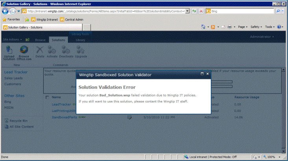The image size is (288, 161).
Task: Open the Administrator user menu
Action: pos(262,37)
